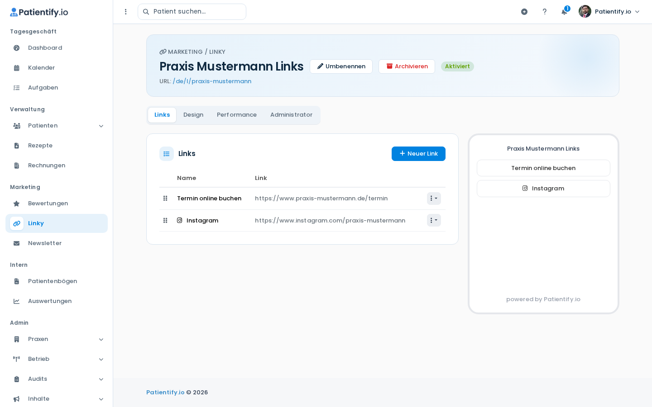Expand the Praxen sidebar menu
This screenshot has height=407, width=652.
[x=57, y=339]
